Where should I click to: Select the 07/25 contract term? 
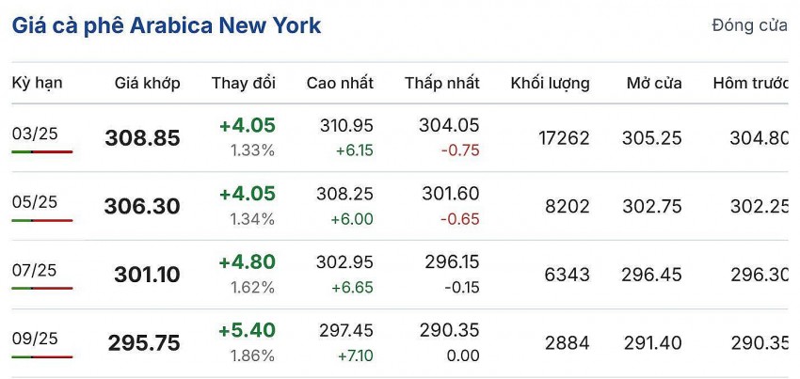[x=35, y=270]
